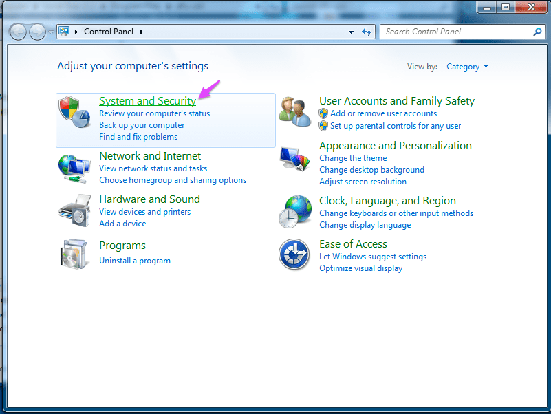Maximize the Control Panel window
Viewport: 551px width, 414px height.
pyautogui.click(x=506, y=7)
